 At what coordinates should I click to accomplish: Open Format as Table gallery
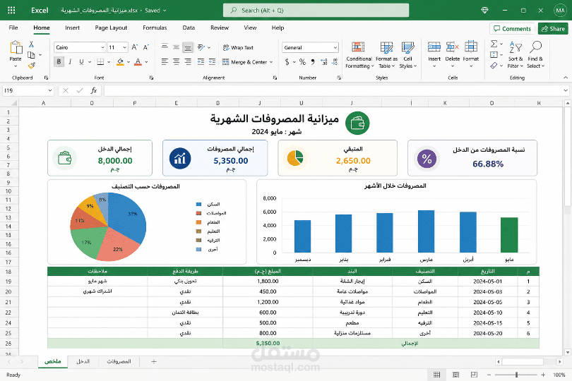pyautogui.click(x=387, y=55)
